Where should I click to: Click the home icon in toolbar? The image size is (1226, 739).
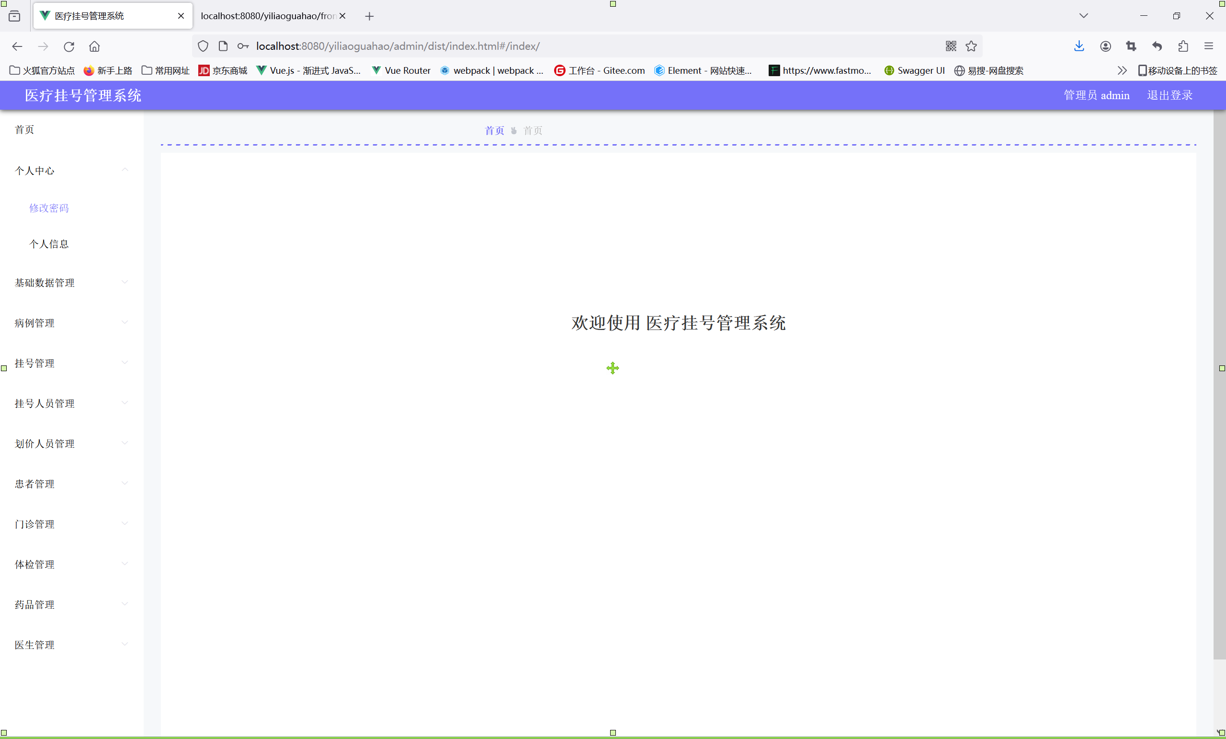[94, 46]
